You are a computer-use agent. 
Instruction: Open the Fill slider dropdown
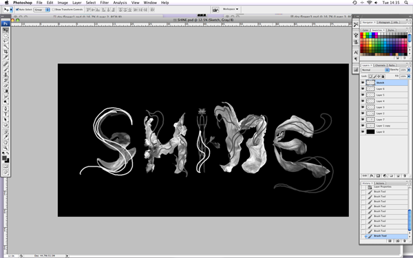409,76
